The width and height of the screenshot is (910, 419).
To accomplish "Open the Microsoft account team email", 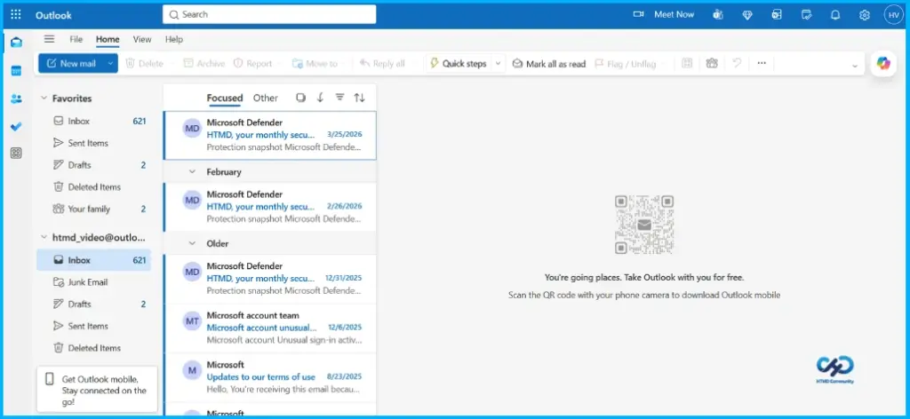I will pos(270,328).
